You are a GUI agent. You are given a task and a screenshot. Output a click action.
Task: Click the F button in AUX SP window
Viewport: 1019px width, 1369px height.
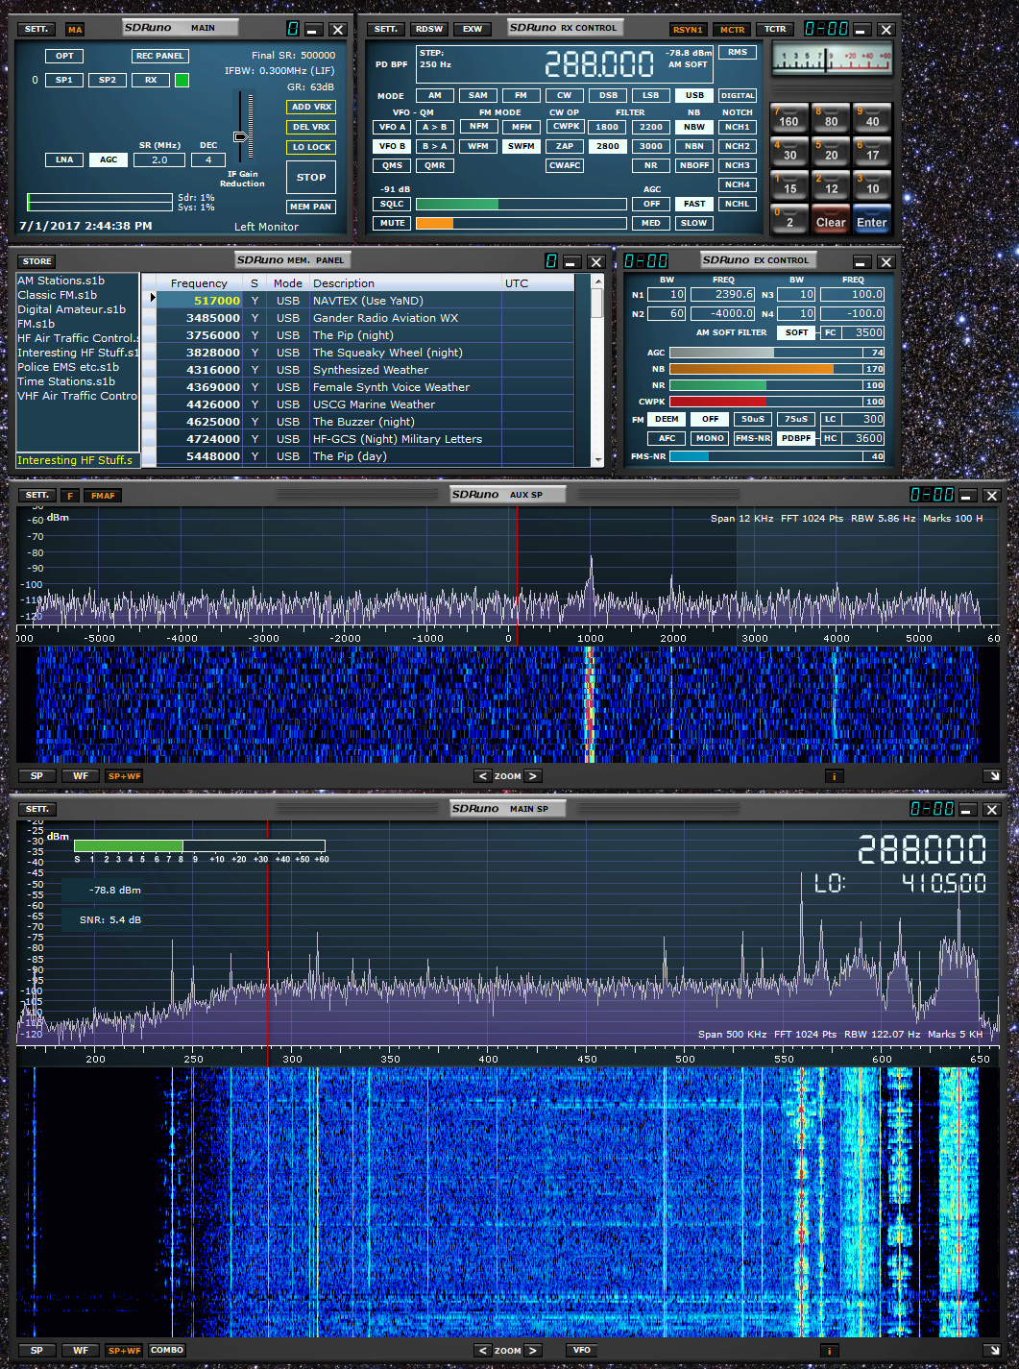(70, 496)
